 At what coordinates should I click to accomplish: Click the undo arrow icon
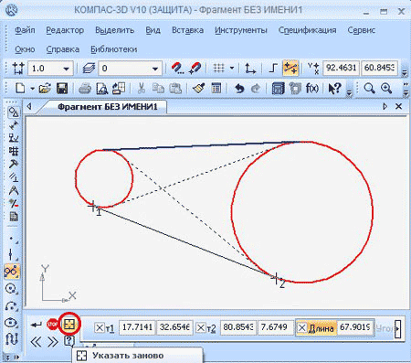point(239,89)
